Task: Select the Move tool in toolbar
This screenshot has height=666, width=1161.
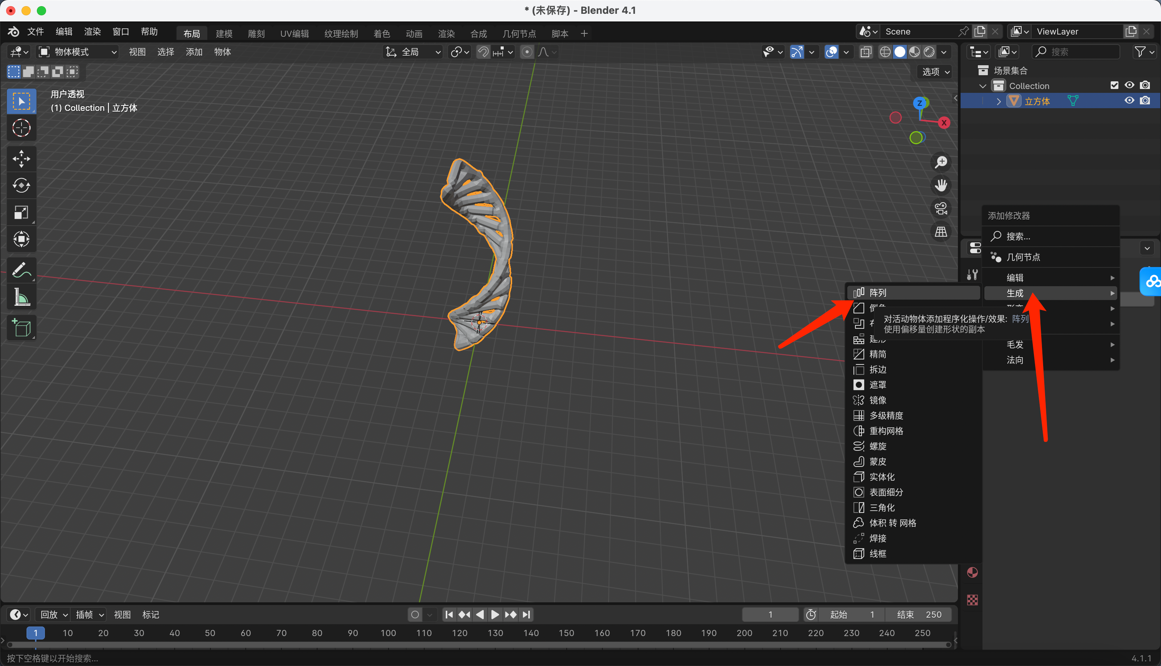Action: click(21, 159)
